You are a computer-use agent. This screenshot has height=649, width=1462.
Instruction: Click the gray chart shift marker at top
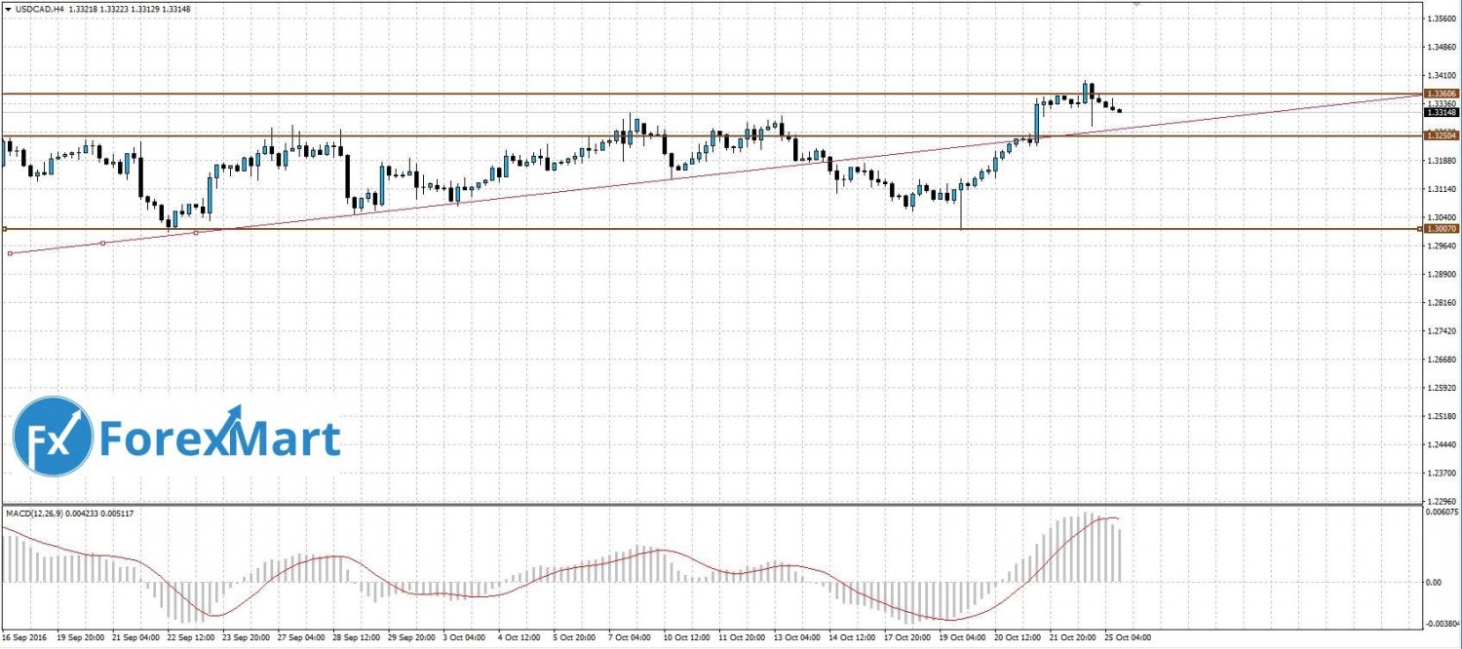point(1135,4)
